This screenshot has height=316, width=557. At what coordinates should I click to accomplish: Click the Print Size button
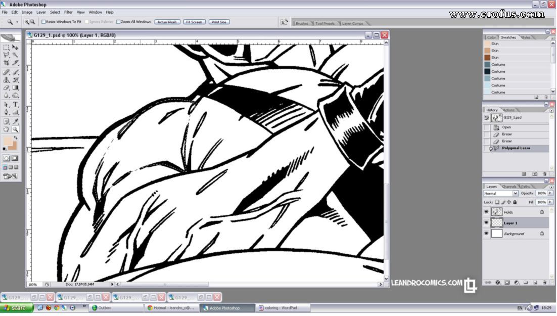pos(219,22)
